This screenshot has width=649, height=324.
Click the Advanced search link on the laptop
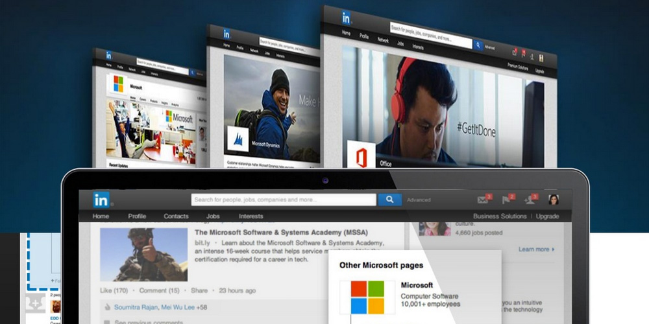tap(419, 200)
